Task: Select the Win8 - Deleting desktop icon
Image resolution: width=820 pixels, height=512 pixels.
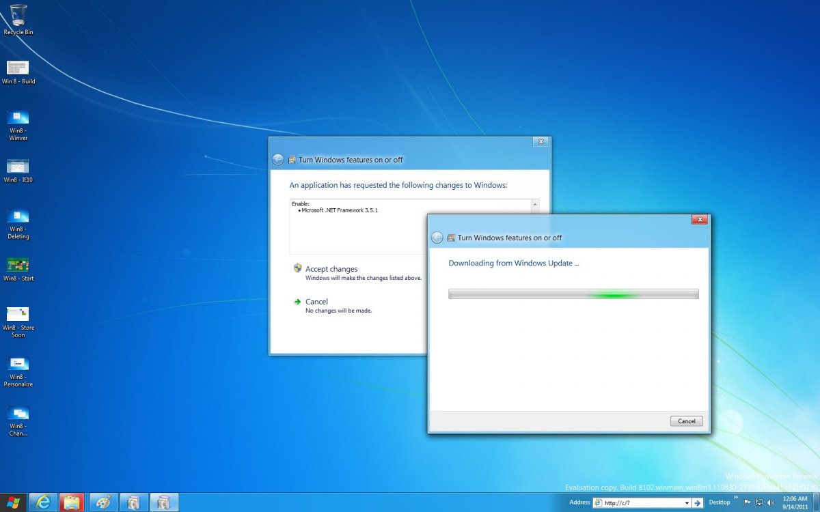Action: click(18, 223)
